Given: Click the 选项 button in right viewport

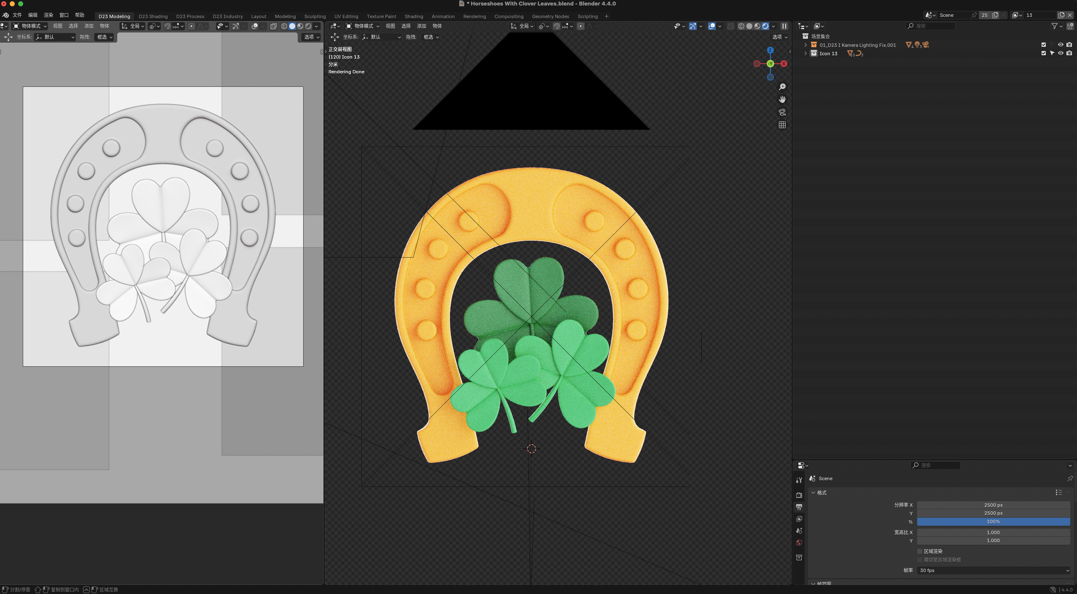Looking at the screenshot, I should [779, 37].
